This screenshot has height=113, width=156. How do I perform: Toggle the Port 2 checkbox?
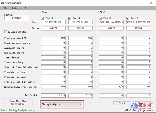(x=100, y=18)
